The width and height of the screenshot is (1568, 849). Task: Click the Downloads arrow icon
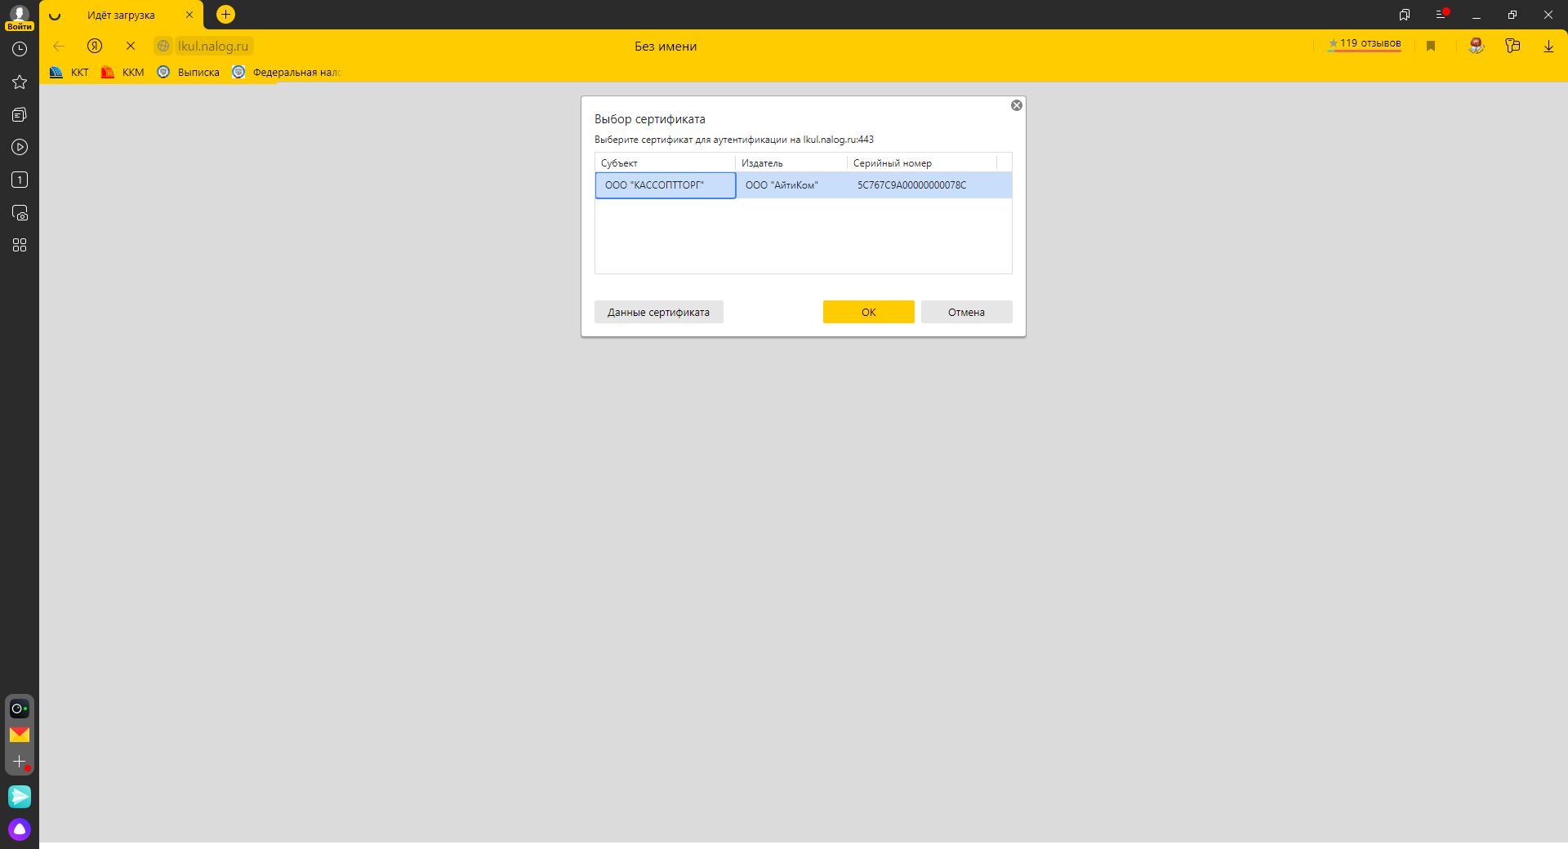pyautogui.click(x=1548, y=47)
